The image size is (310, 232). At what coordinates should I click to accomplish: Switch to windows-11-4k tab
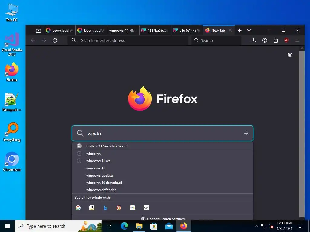(x=123, y=31)
